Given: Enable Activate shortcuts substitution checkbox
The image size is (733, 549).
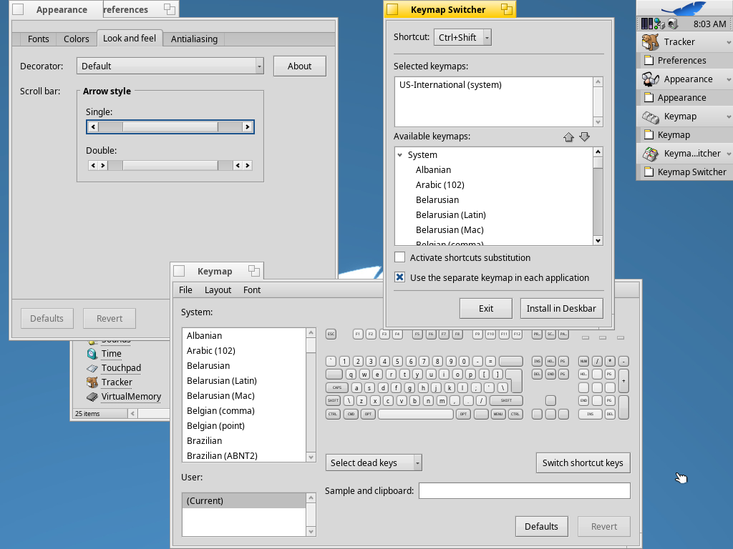Looking at the screenshot, I should 399,257.
